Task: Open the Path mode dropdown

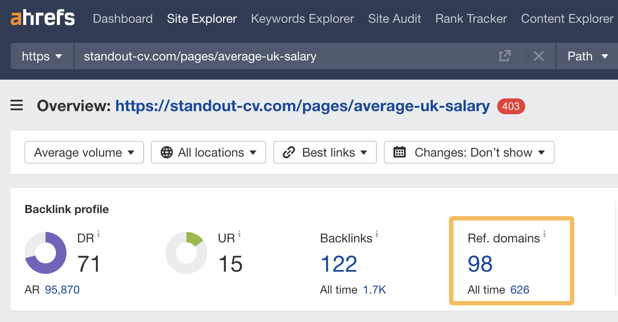Action: tap(587, 56)
